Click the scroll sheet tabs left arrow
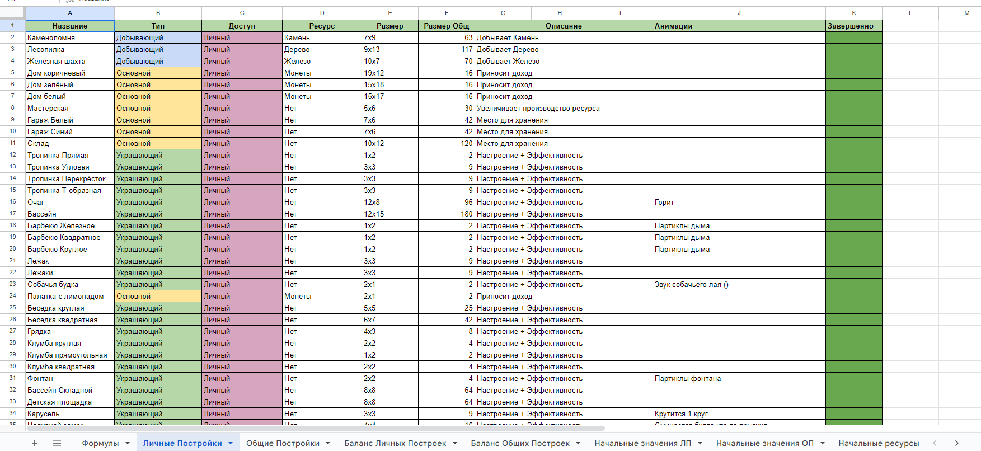 pos(934,443)
